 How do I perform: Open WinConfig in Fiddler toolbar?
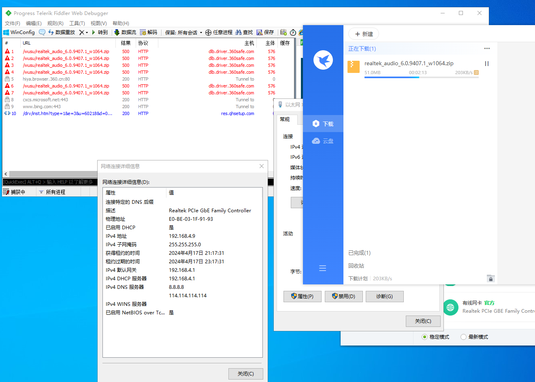(19, 32)
